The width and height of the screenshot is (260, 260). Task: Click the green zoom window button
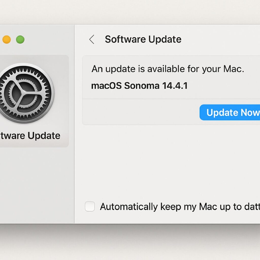point(20,40)
